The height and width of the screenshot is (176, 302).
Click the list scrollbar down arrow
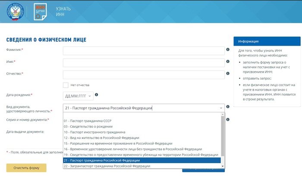pyautogui.click(x=223, y=166)
